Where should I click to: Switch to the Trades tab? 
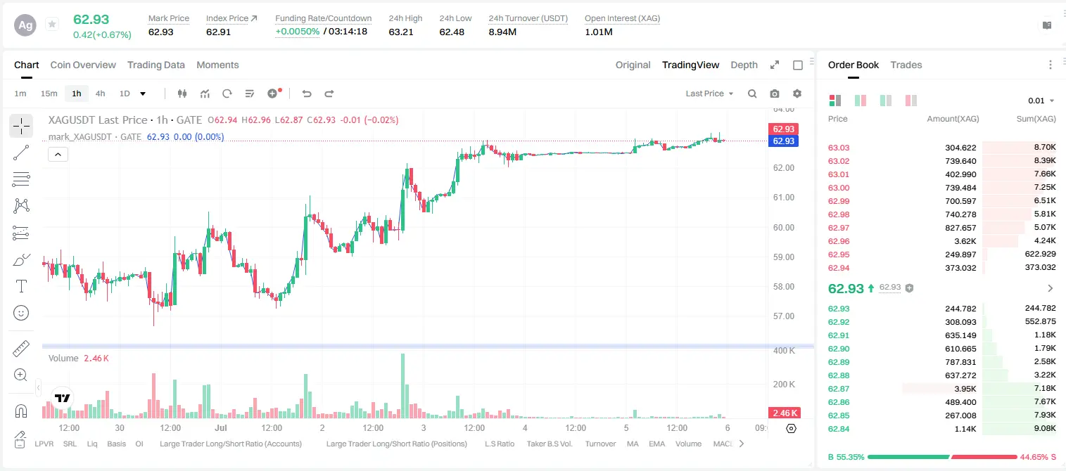(906, 65)
